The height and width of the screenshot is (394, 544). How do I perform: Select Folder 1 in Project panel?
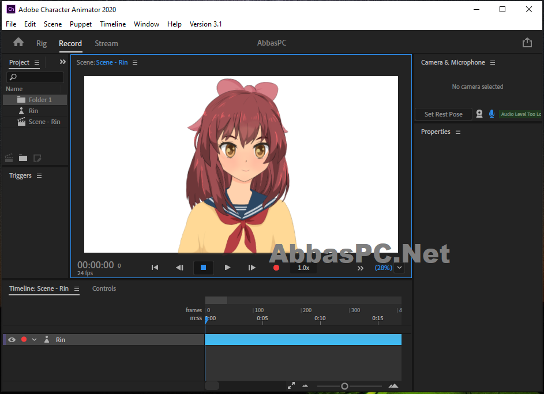click(x=35, y=100)
